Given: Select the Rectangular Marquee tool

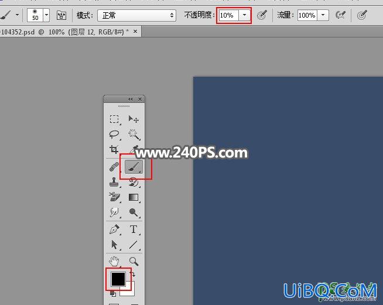Looking at the screenshot, I should (x=114, y=119).
